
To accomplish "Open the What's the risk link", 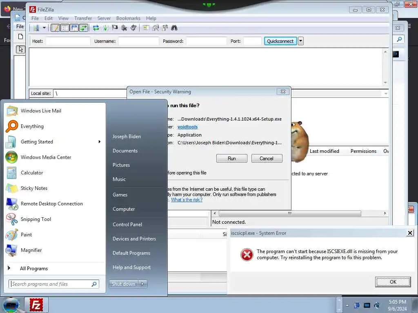I will click(x=187, y=200).
